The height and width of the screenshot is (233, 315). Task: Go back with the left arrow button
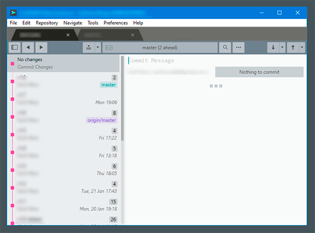click(x=28, y=47)
